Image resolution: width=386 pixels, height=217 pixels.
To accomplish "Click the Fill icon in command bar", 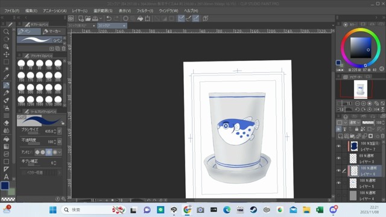I will tap(140, 19).
